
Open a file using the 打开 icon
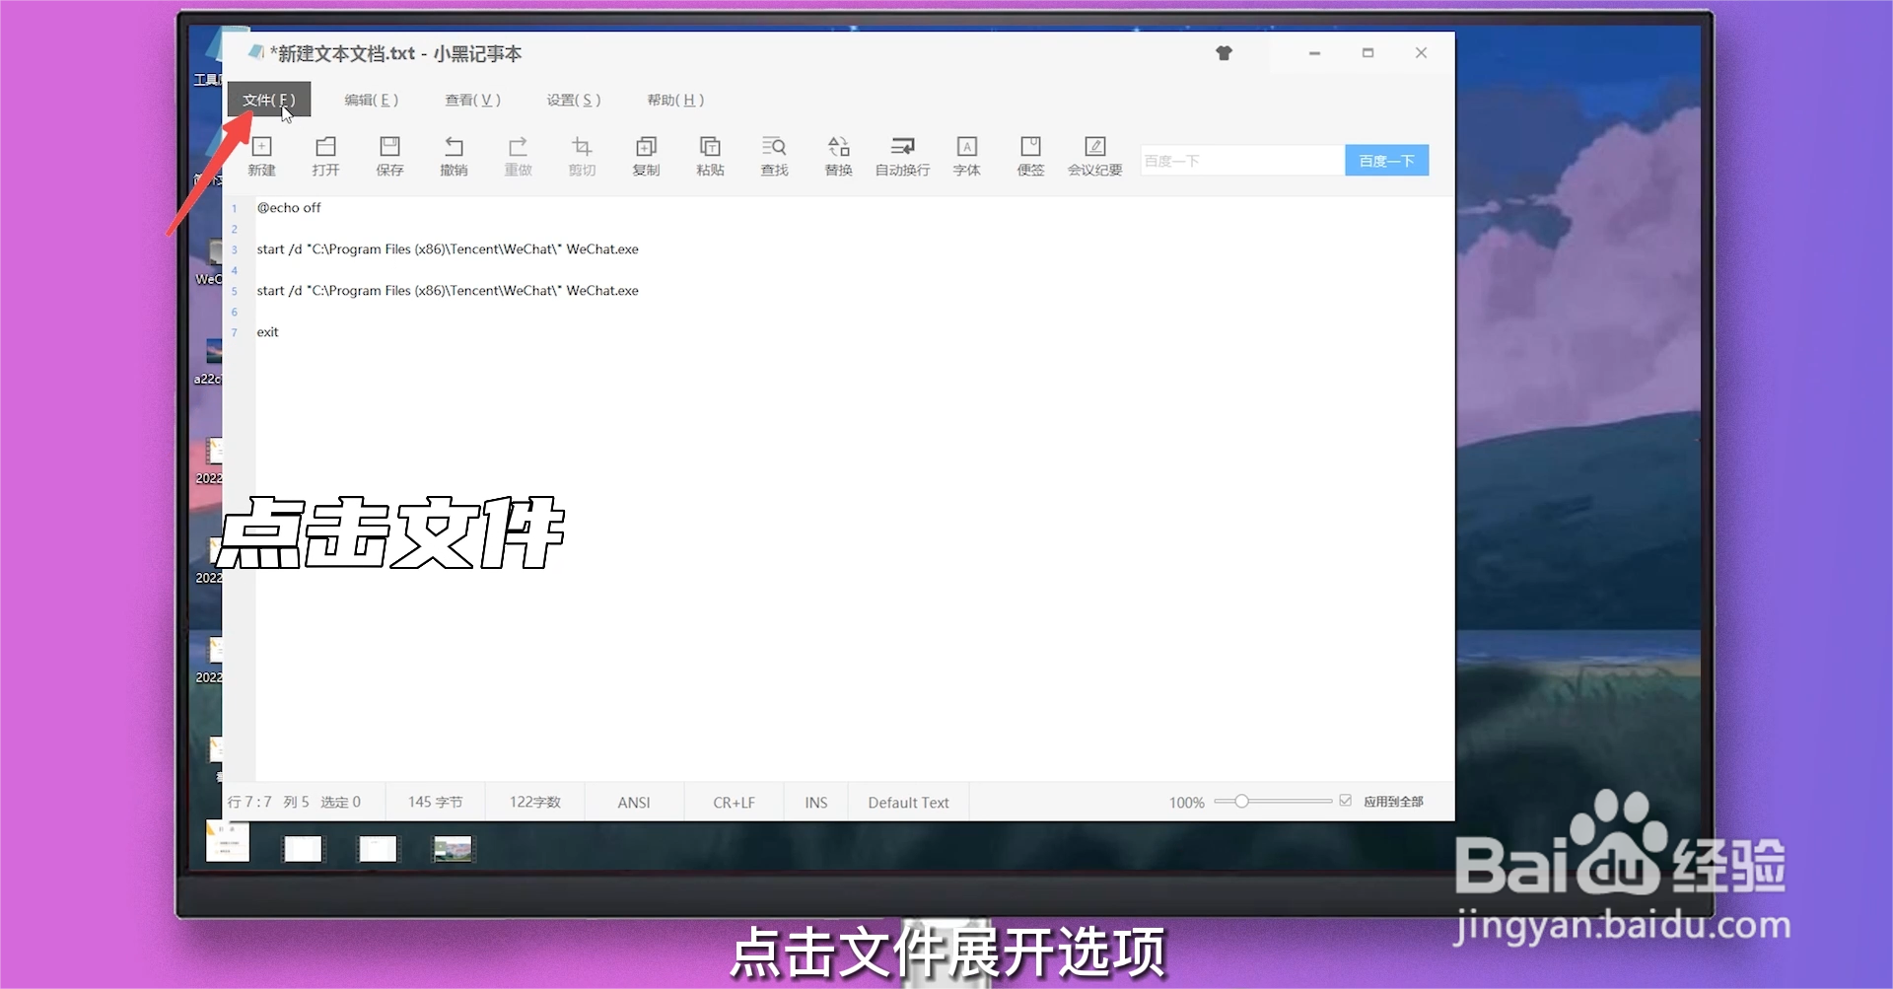325,156
